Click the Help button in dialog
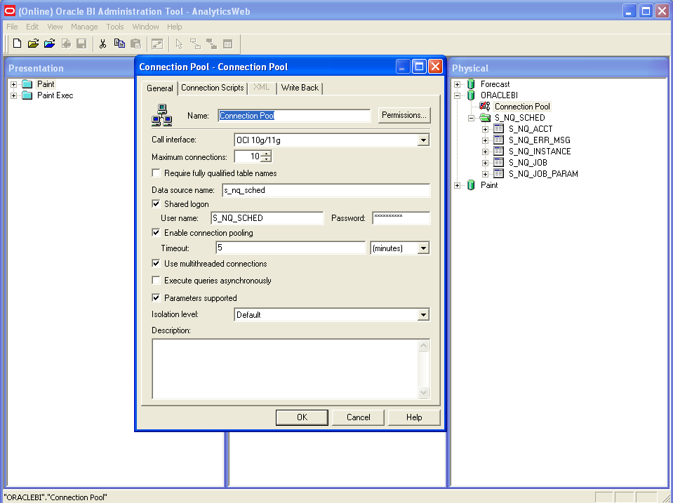Screen dimensions: 673x503 (x=414, y=417)
